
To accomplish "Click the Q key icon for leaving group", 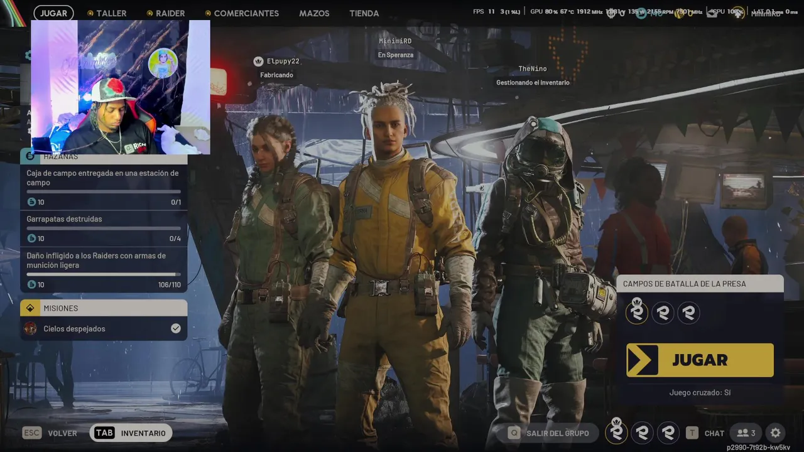I will point(514,433).
